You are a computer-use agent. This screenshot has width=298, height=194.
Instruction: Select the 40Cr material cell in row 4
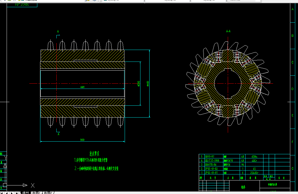tap(254, 161)
